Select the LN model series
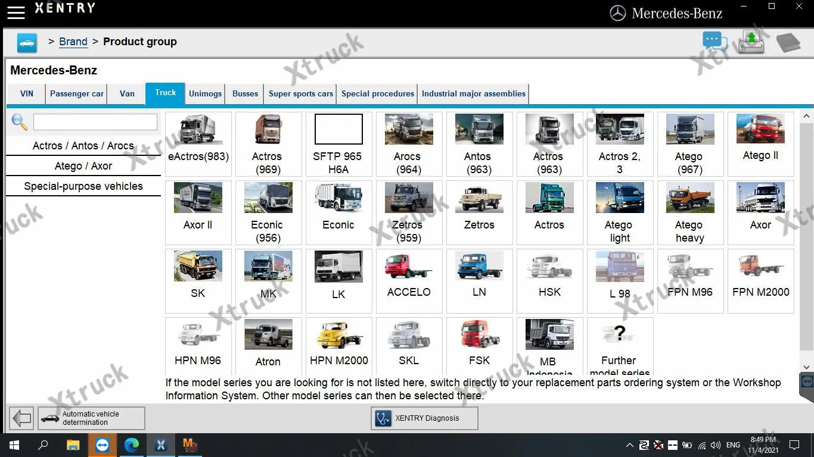Viewport: 814px width, 457px height. pyautogui.click(x=480, y=281)
